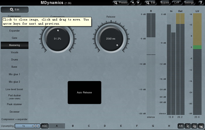Click the 12.8 input peak value
This screenshot has height=130, width=205.
(x=171, y=117)
